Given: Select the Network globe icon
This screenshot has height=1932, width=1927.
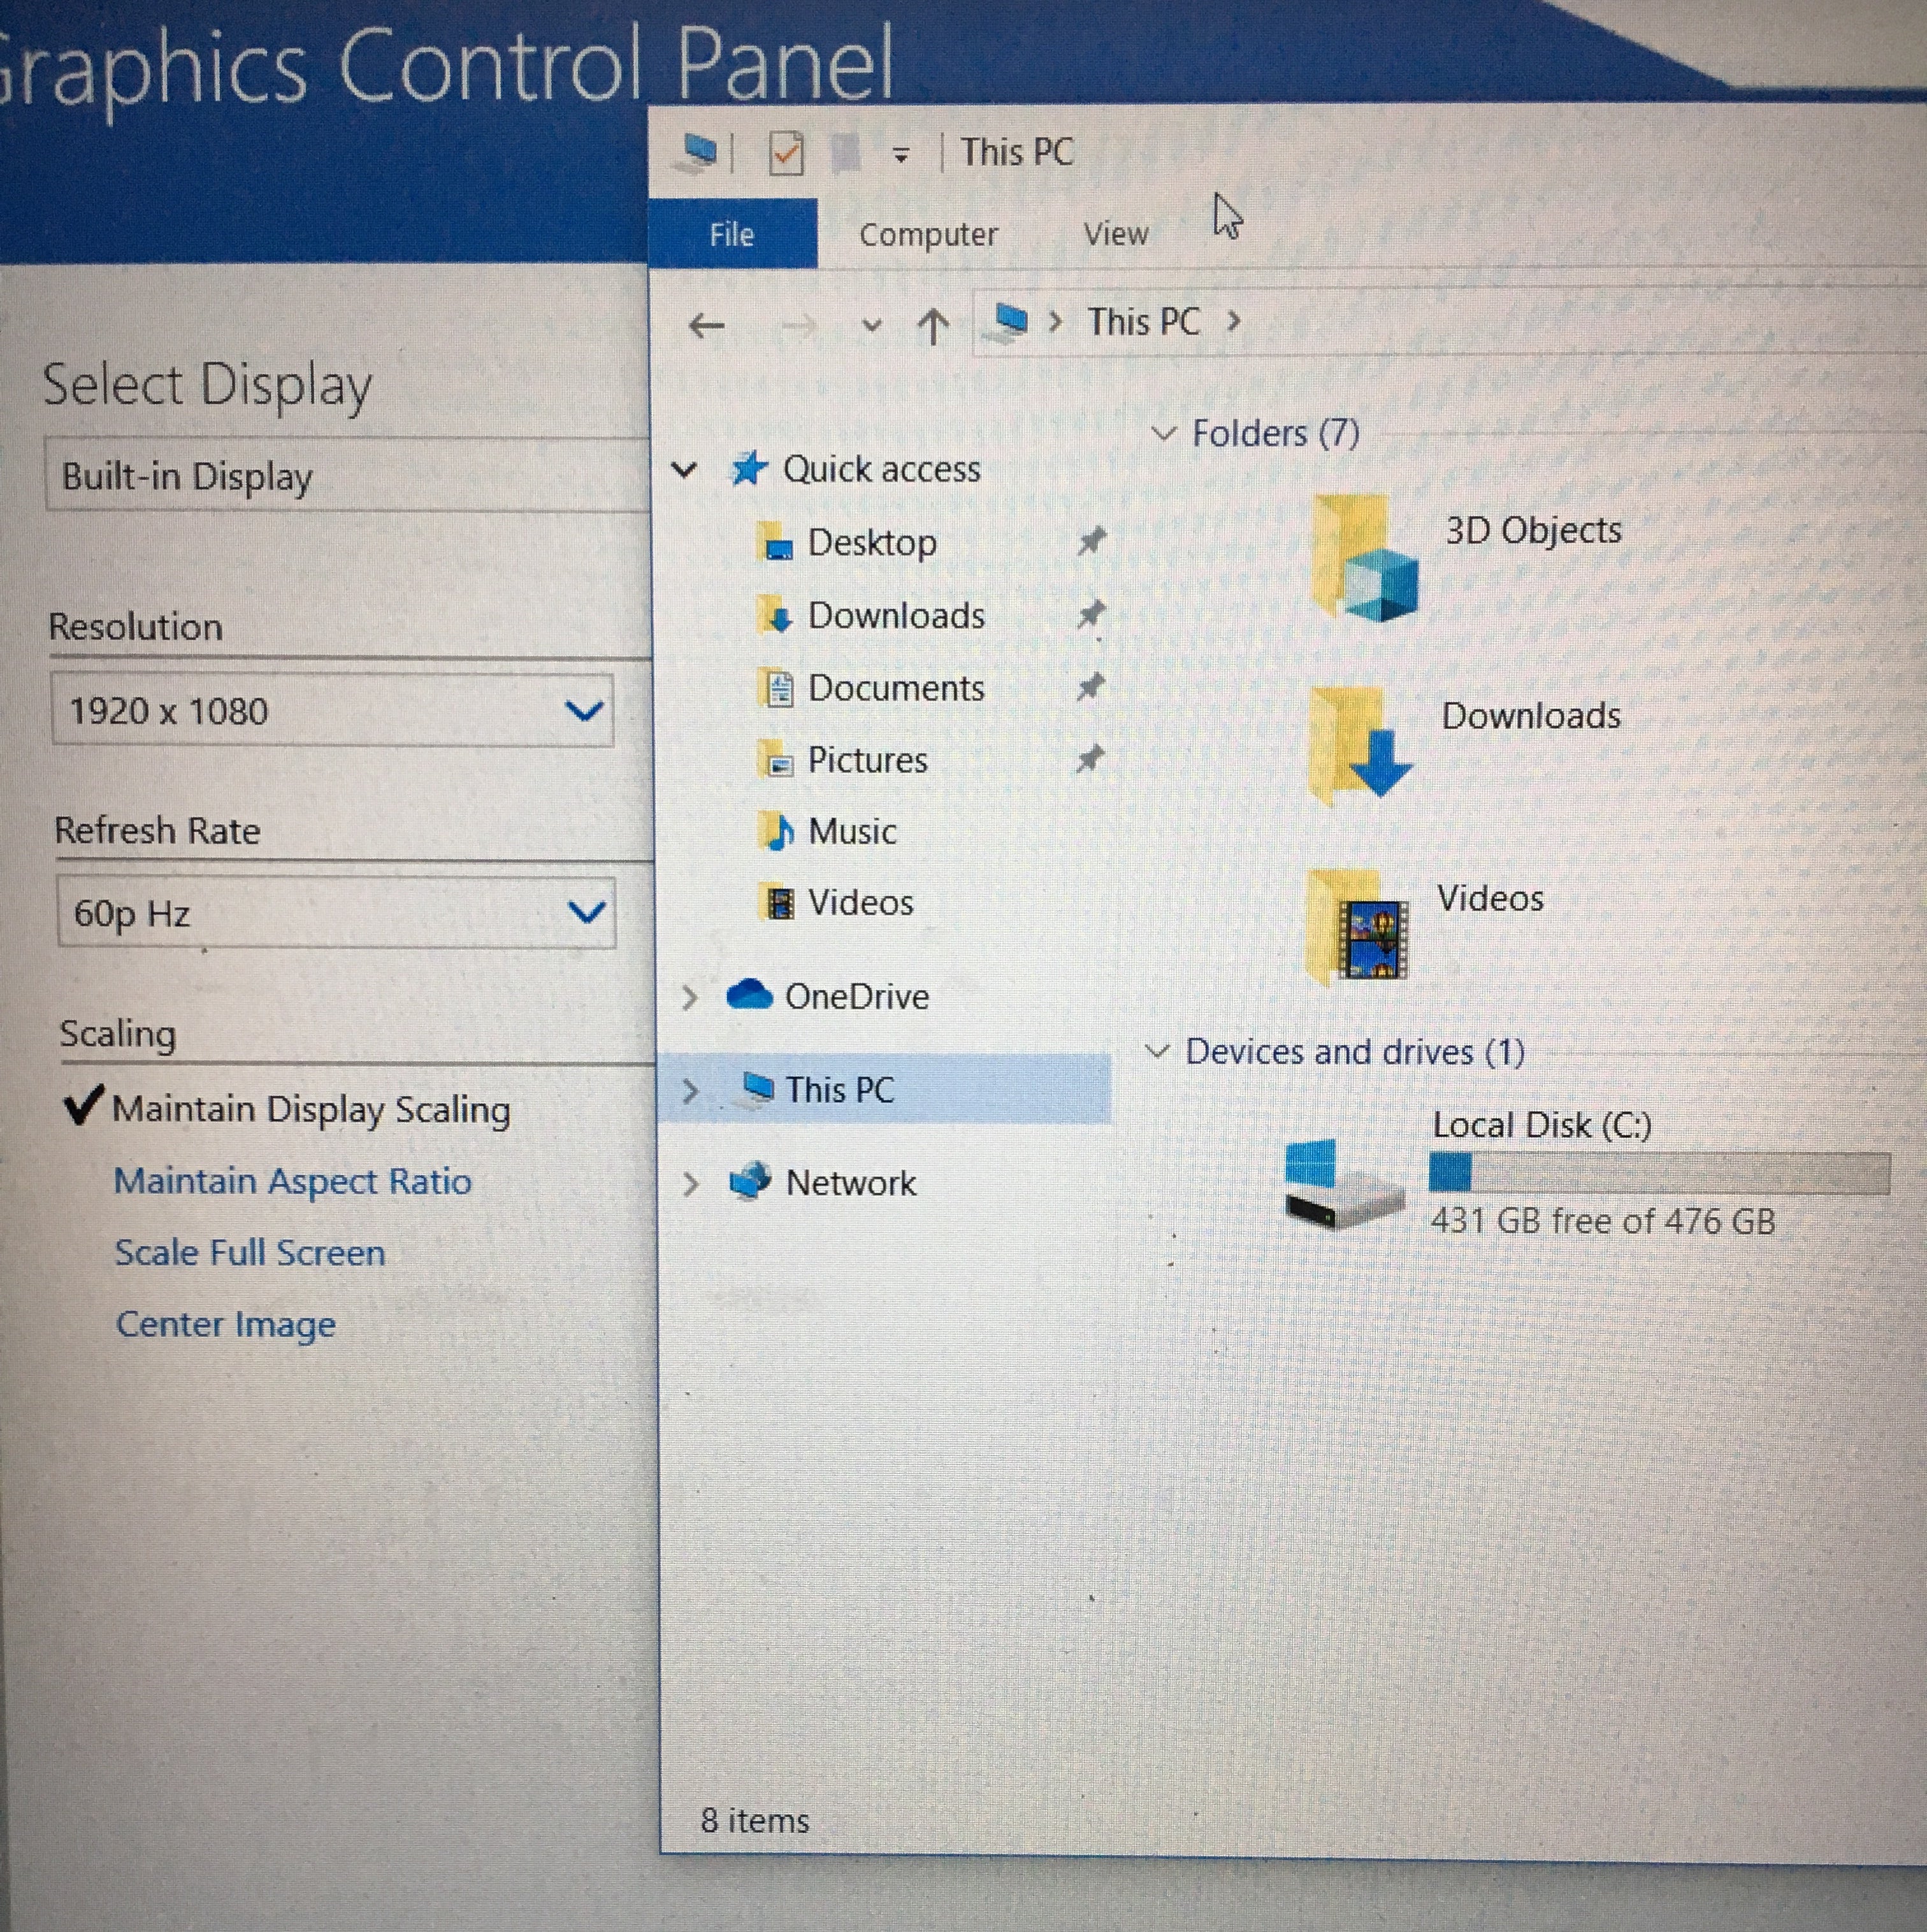Looking at the screenshot, I should click(750, 1181).
